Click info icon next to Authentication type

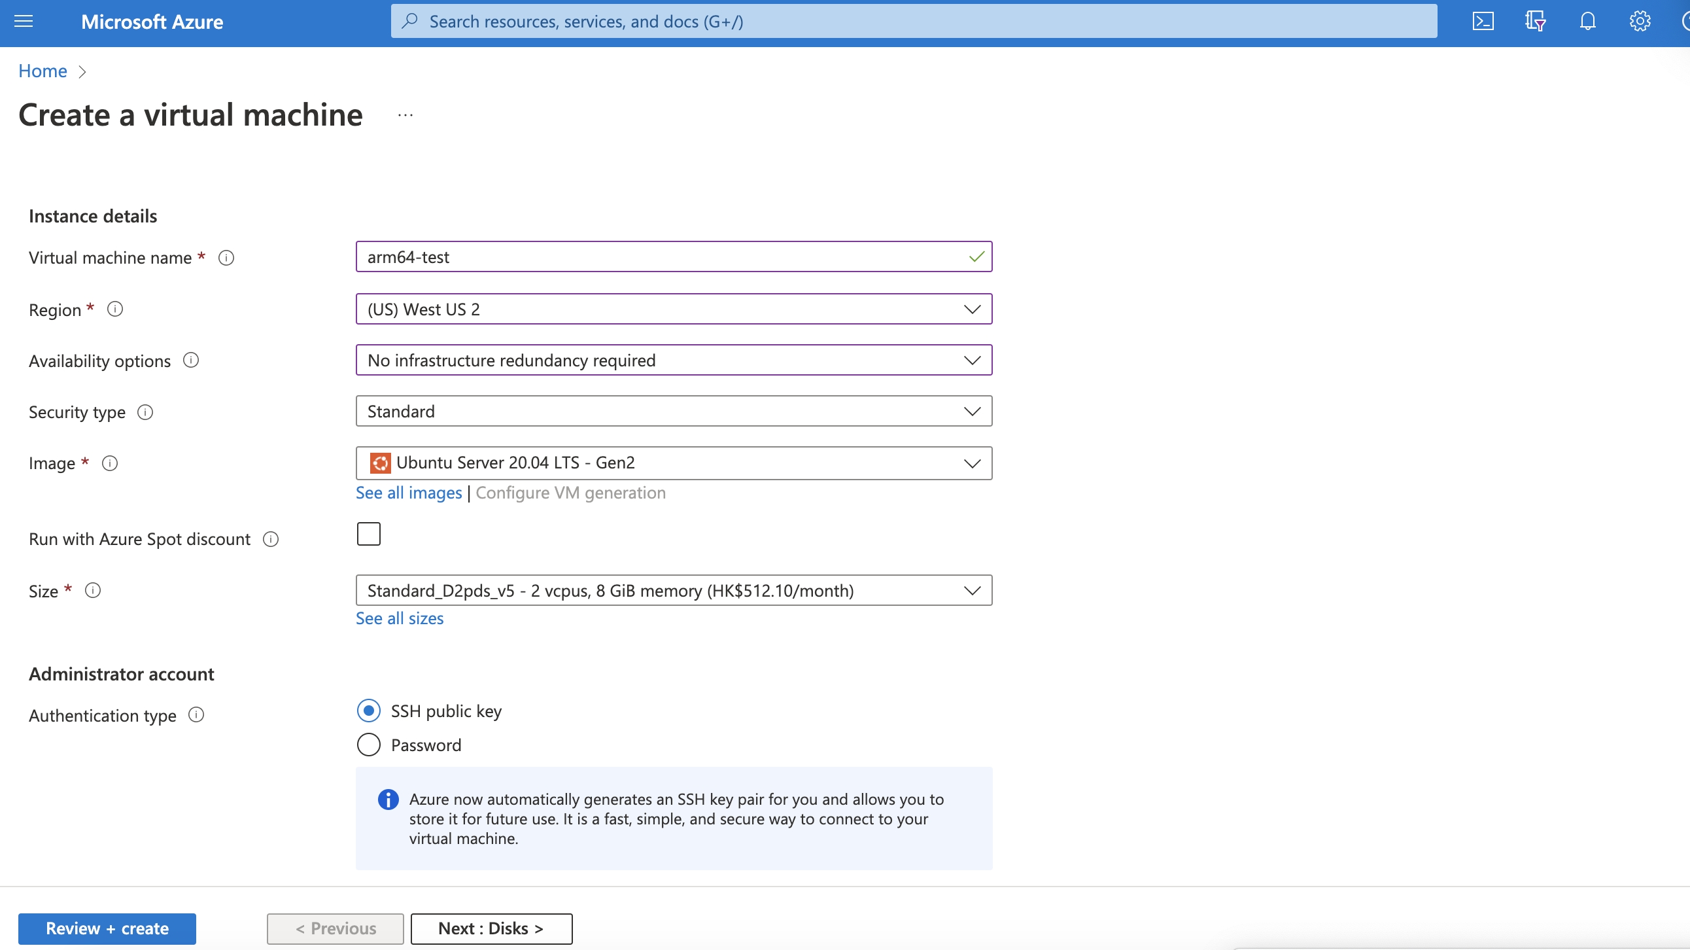coord(196,714)
